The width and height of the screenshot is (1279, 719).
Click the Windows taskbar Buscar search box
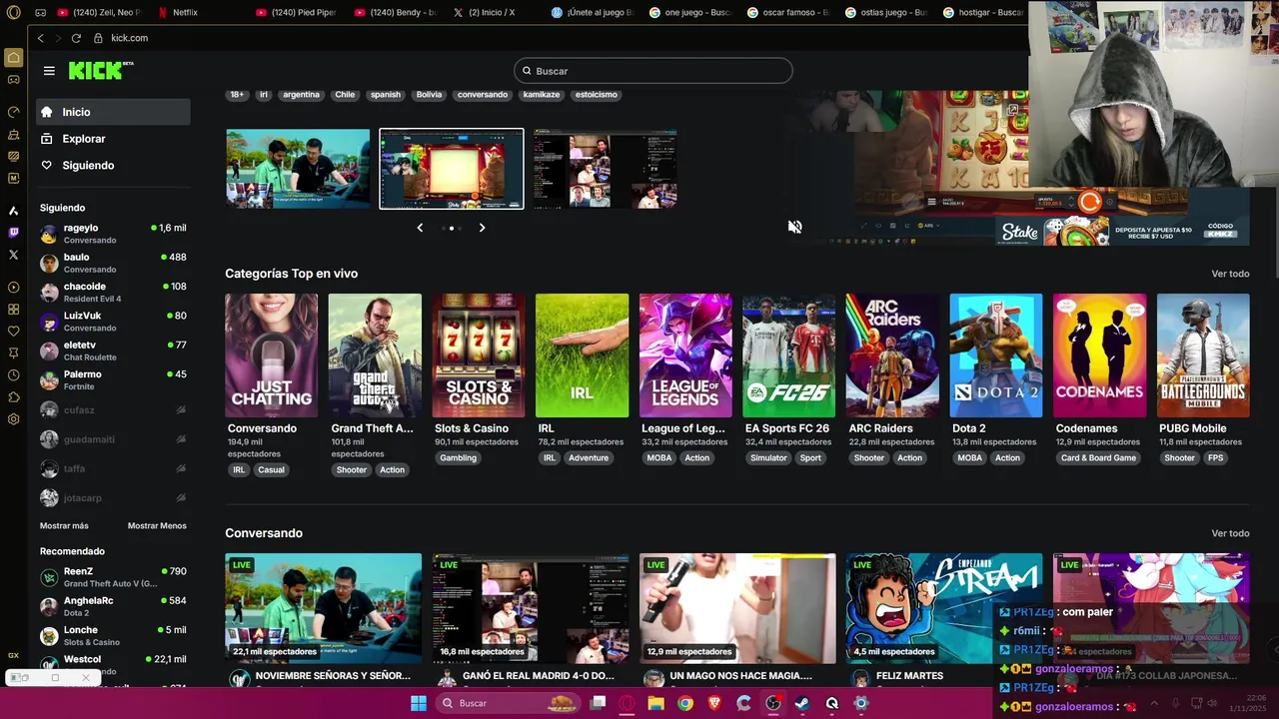[509, 703]
